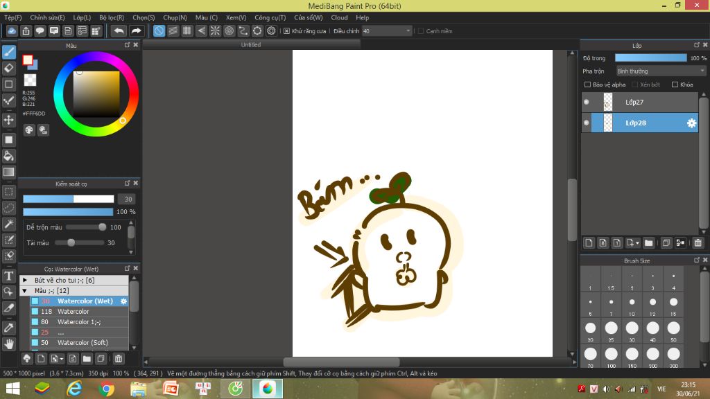
Task: Select the Text tool
Action: (x=8, y=276)
